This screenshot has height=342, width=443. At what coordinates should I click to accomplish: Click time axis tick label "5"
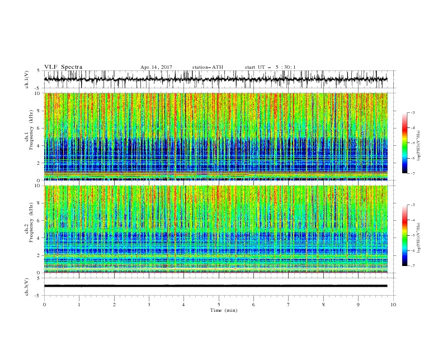pyautogui.click(x=219, y=305)
